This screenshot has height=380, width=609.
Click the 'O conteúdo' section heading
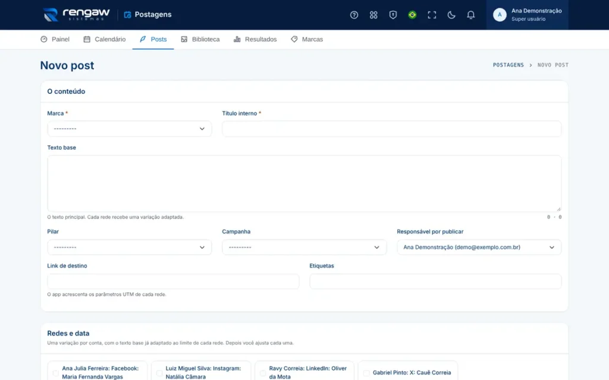[66, 91]
